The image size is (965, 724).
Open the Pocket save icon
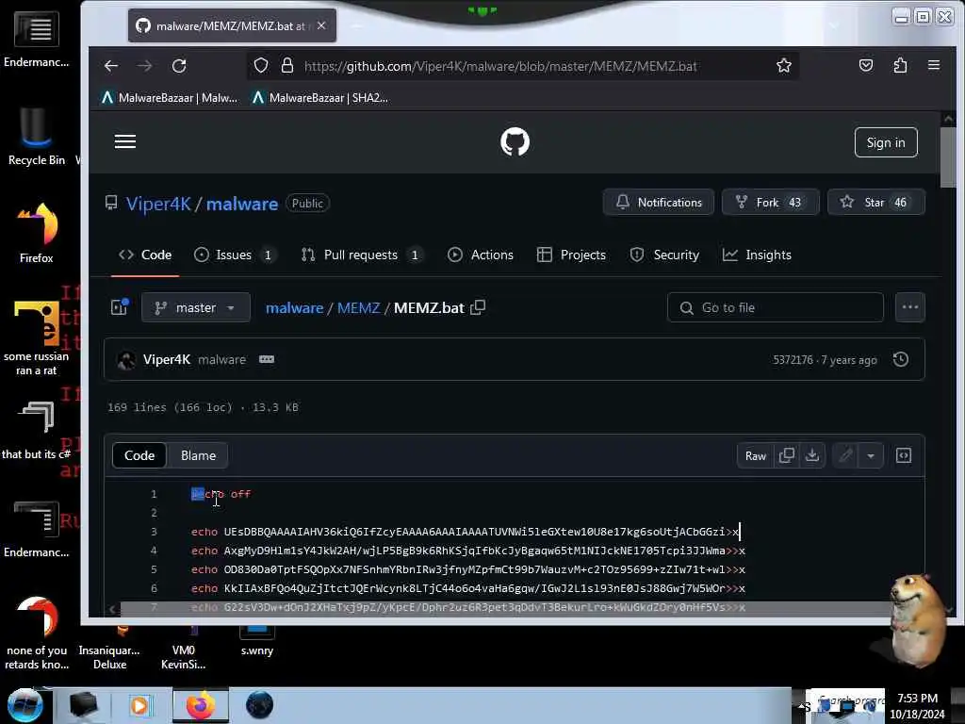click(866, 65)
